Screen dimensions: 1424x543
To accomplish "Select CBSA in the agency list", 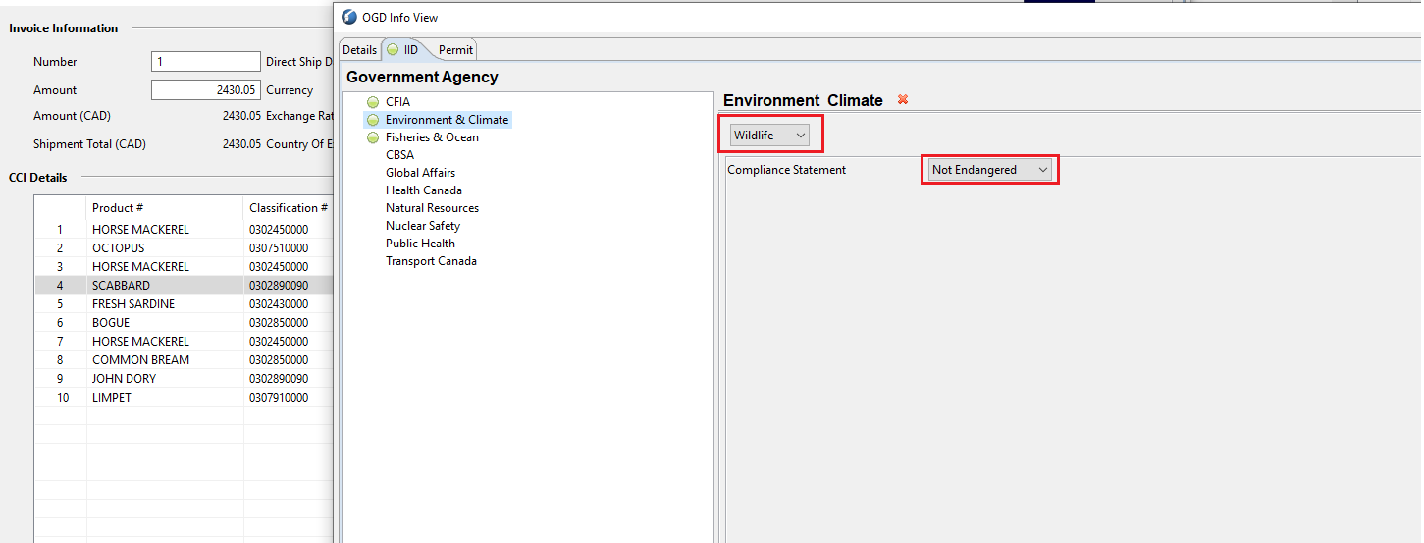I will (399, 155).
